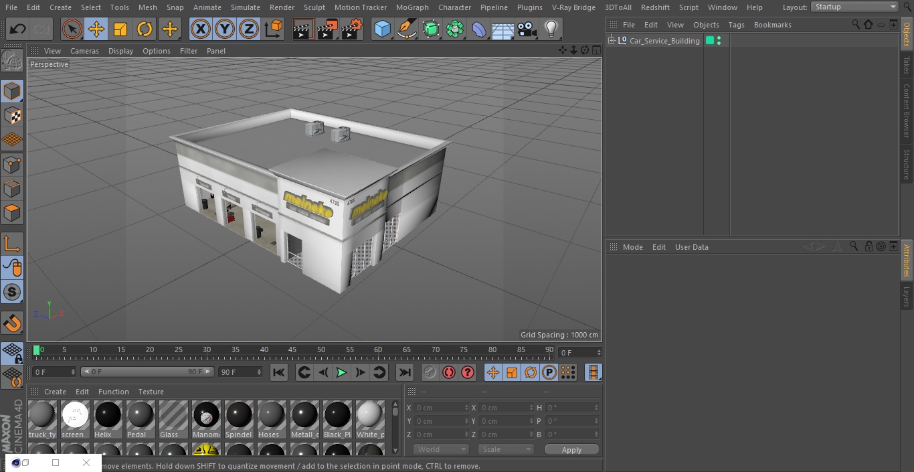Open Attributes Mode menu

coord(632,247)
